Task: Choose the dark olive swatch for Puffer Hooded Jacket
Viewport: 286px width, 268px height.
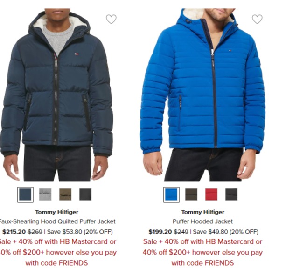Action: coord(191,194)
